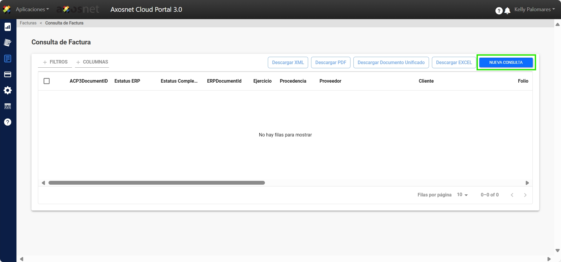Image resolution: width=561 pixels, height=262 pixels.
Task: Click the top bar help icon
Action: pos(499,11)
